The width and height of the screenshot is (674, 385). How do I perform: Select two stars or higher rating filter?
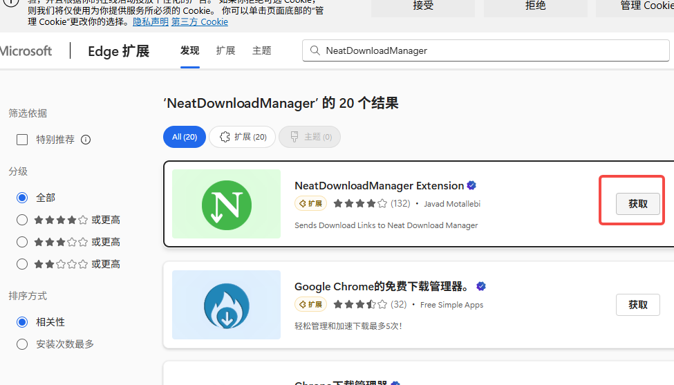tap(22, 264)
